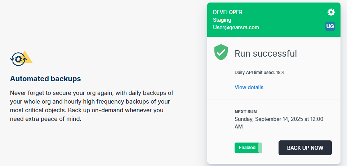Click the Run successful status text
The width and height of the screenshot is (347, 166).
click(x=266, y=54)
